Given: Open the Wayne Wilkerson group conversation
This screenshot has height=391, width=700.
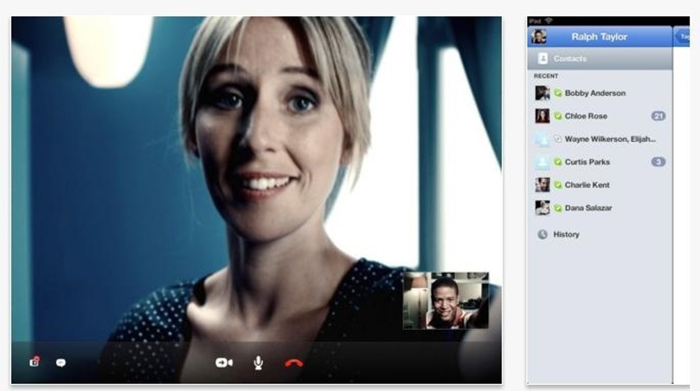Looking at the screenshot, I should [610, 139].
